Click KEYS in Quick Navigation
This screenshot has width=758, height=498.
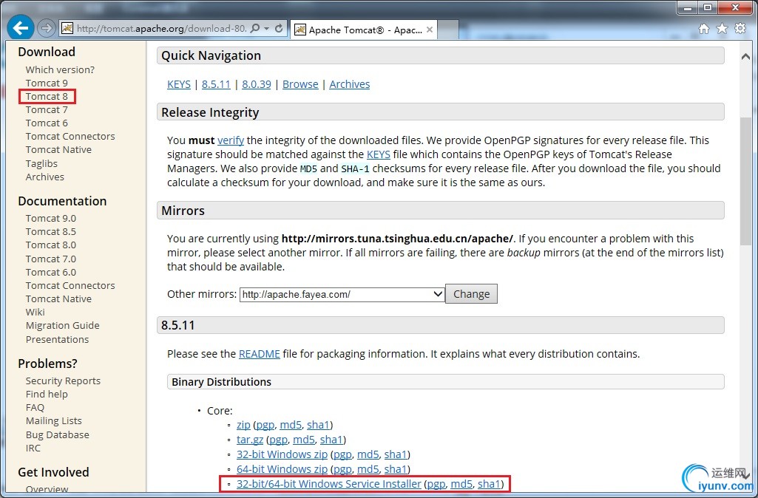tap(179, 84)
